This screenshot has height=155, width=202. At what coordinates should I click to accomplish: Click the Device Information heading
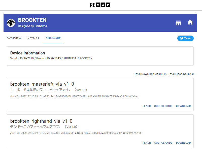[27, 53]
